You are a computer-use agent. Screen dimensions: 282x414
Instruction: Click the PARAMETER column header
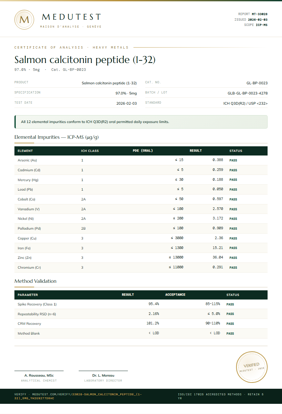tap(28, 295)
